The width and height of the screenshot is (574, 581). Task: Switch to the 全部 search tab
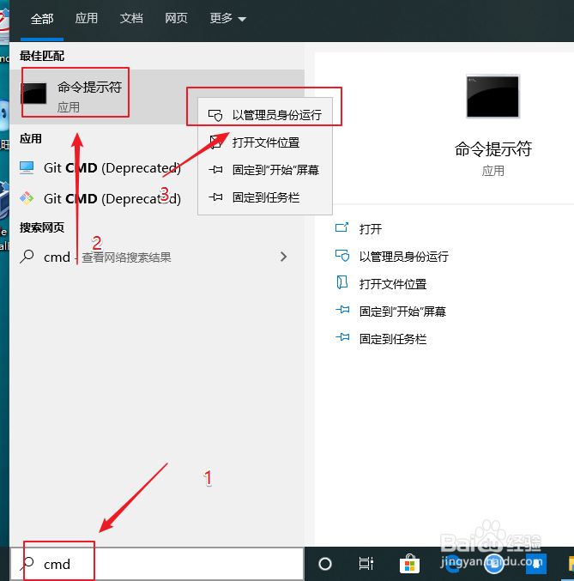(42, 19)
